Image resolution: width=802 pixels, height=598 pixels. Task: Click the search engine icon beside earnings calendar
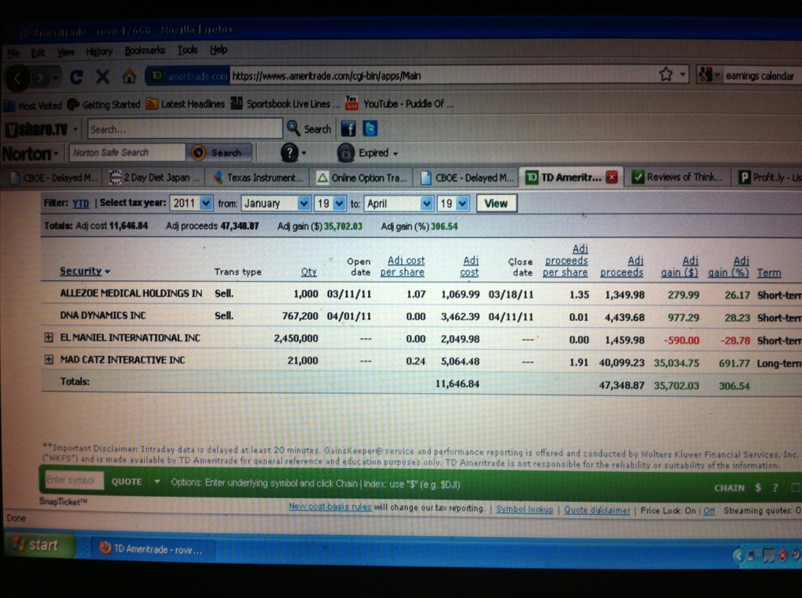click(706, 75)
